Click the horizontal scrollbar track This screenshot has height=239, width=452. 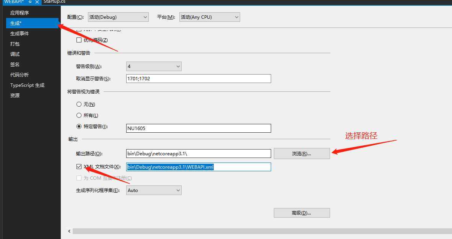262,231
